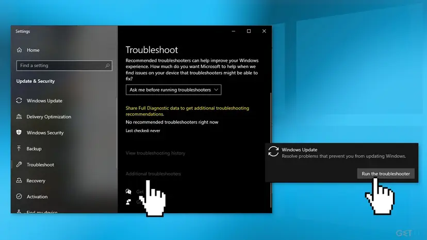Open the Home settings page
The height and width of the screenshot is (240, 427).
pyautogui.click(x=33, y=50)
